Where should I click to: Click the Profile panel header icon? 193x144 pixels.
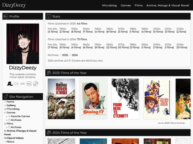coord(6,16)
